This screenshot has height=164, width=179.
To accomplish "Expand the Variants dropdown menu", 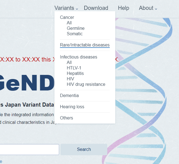I will click(x=66, y=8).
